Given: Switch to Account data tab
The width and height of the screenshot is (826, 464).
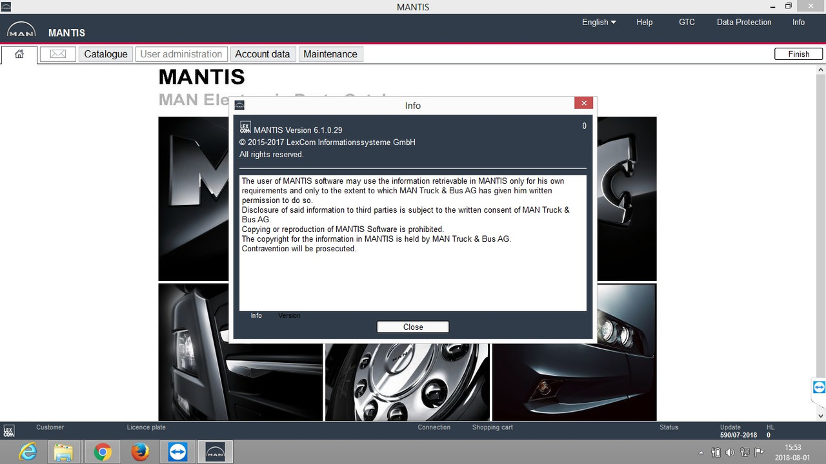Looking at the screenshot, I should (x=263, y=54).
